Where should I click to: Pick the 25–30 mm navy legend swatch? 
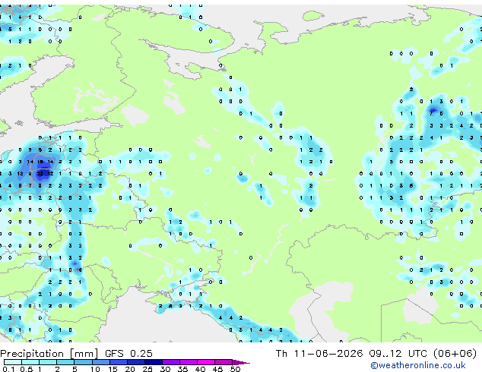click(153, 362)
